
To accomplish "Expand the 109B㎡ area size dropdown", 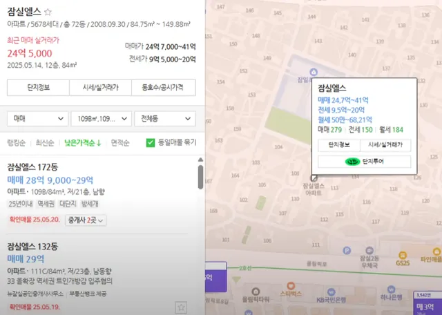I will click(102, 119).
